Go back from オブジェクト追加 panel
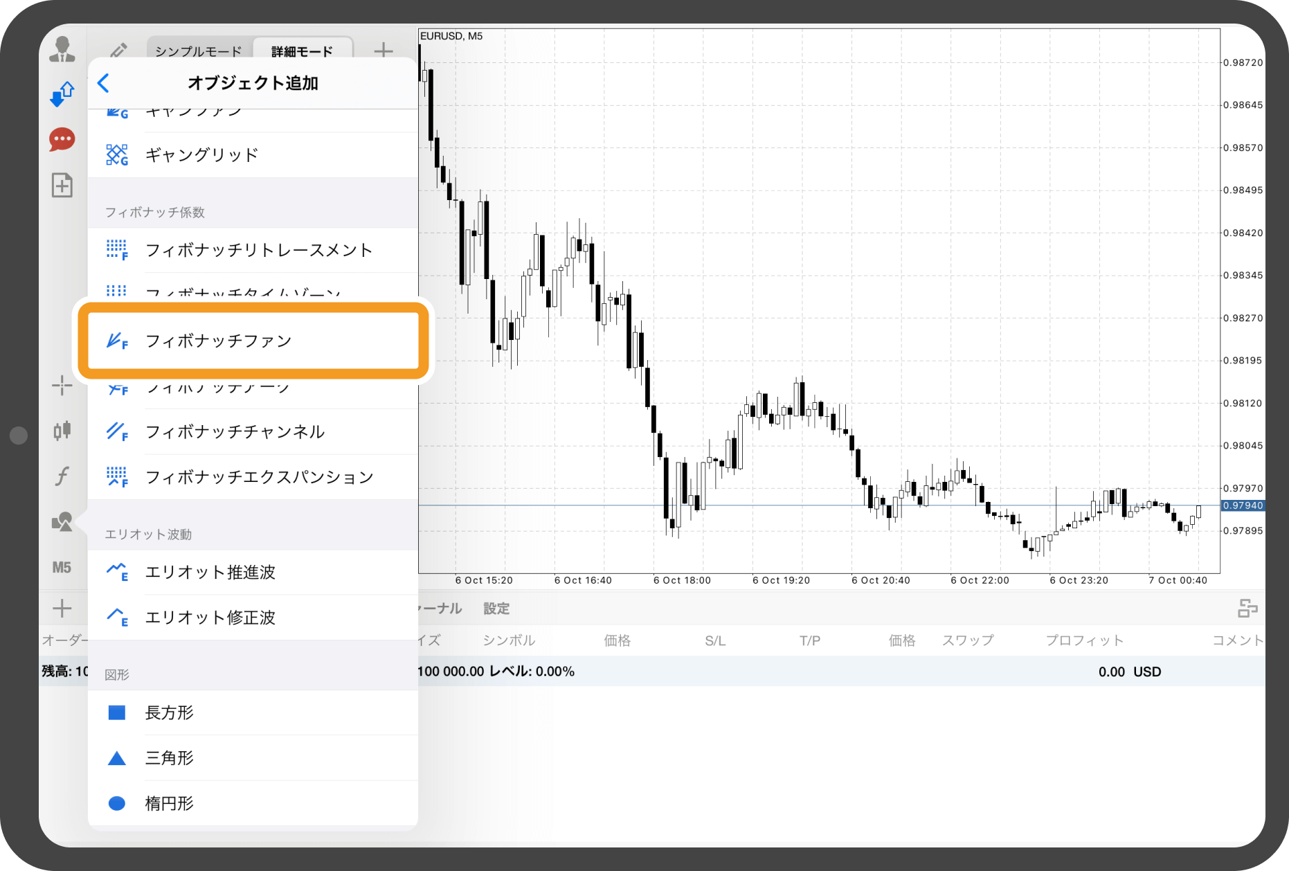The image size is (1289, 871). [x=102, y=83]
